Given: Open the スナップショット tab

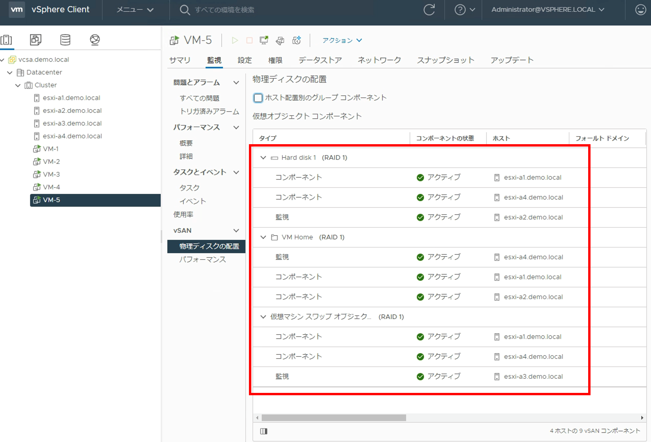Looking at the screenshot, I should (x=446, y=60).
